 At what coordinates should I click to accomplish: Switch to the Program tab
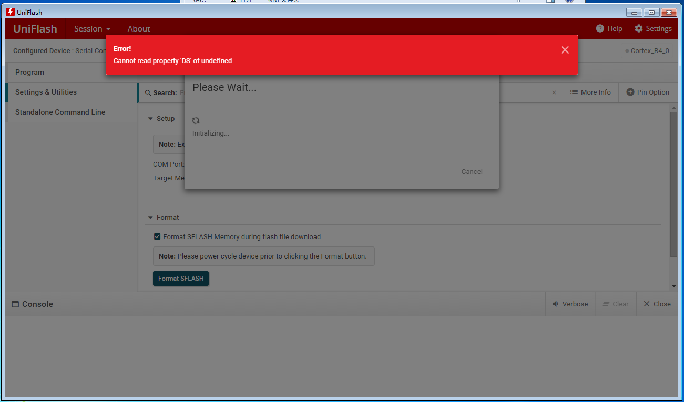pyautogui.click(x=72, y=73)
